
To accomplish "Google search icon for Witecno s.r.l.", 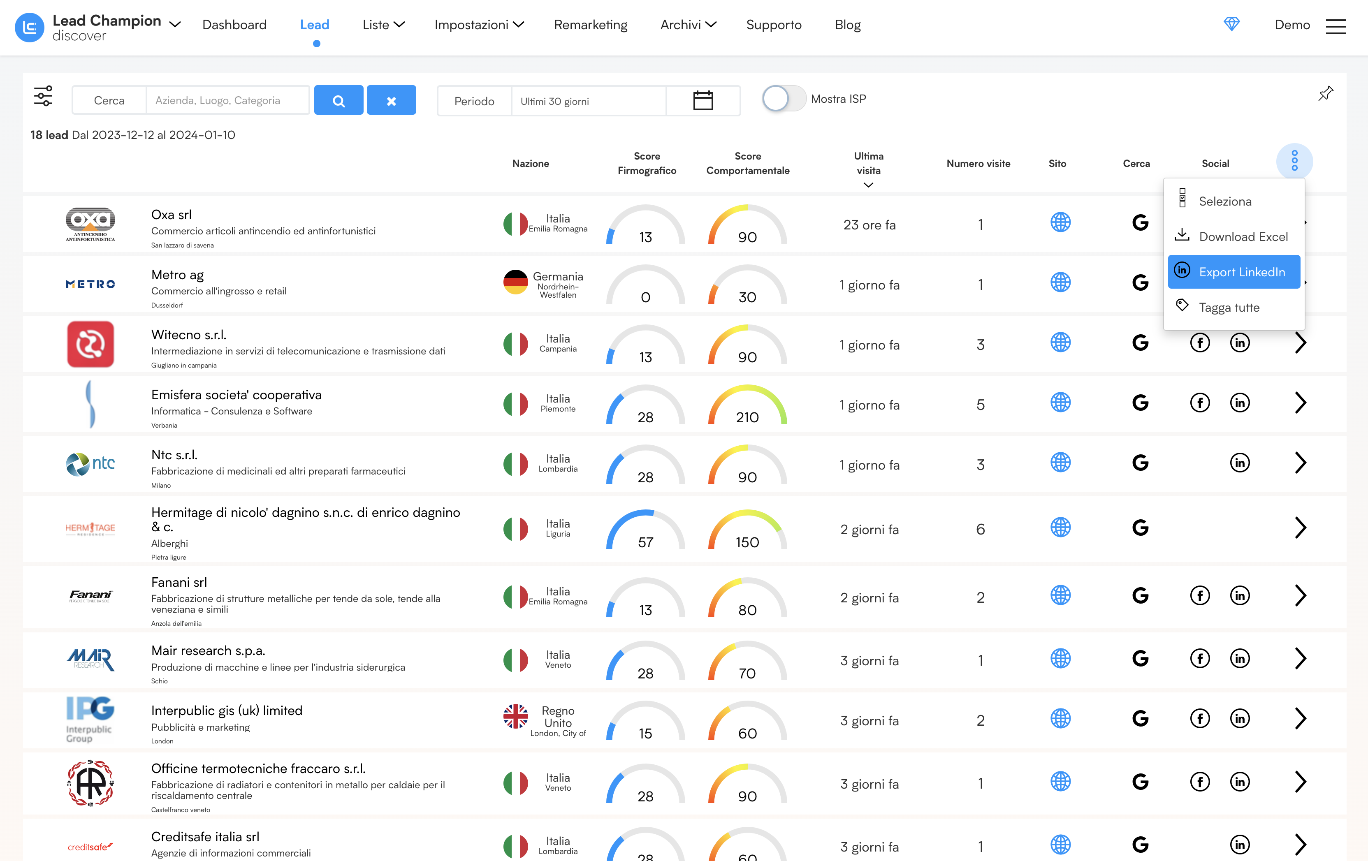I will [1140, 343].
